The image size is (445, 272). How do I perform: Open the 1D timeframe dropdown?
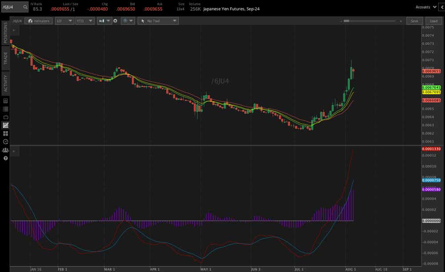coord(64,21)
